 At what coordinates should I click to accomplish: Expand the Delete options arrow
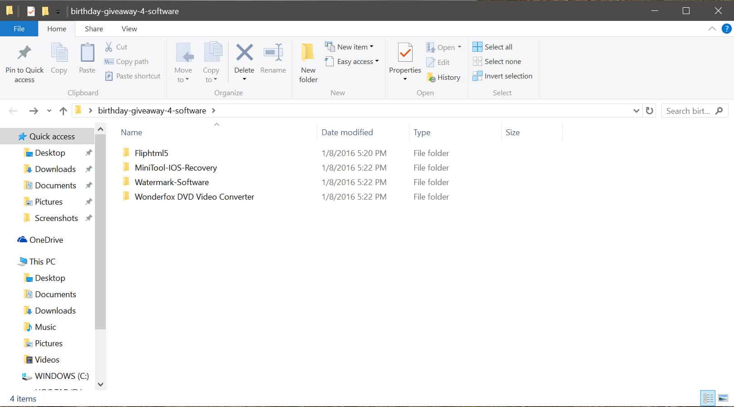[x=244, y=79]
